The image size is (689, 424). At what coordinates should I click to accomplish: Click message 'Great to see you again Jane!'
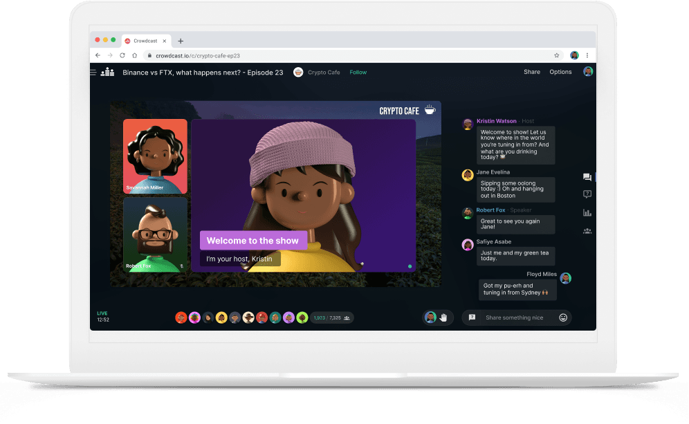tap(516, 224)
